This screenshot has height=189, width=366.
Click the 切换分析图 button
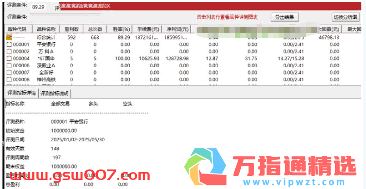tap(346, 17)
